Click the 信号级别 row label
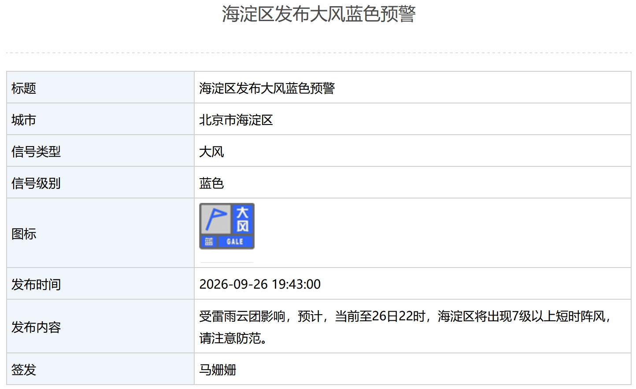636x389 pixels. 36,183
